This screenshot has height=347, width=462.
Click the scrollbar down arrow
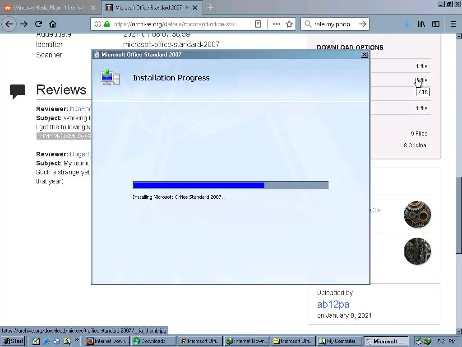[x=459, y=331]
